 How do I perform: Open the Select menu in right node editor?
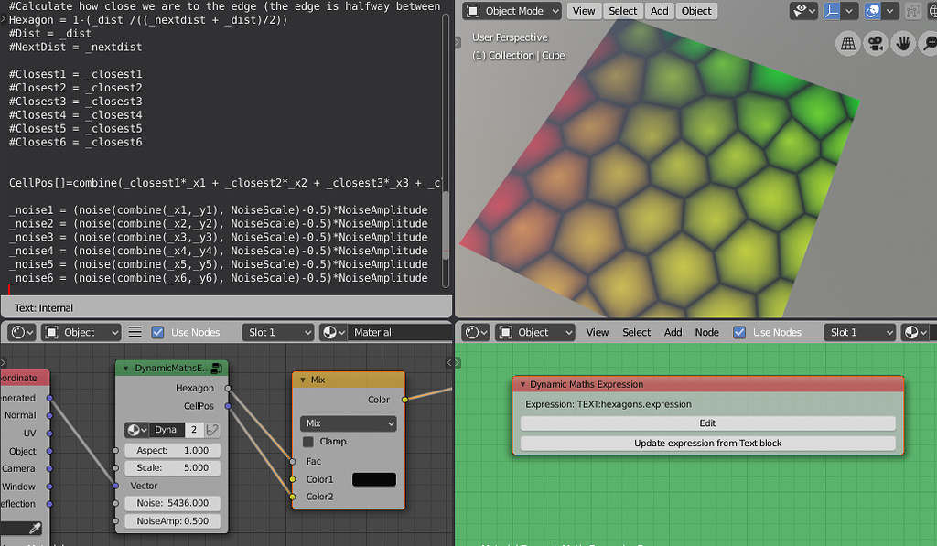(637, 332)
